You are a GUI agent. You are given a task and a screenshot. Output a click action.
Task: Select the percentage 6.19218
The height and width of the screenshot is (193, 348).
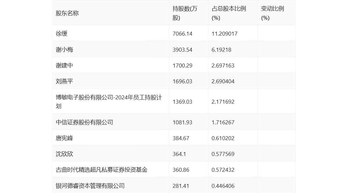pyautogui.click(x=222, y=50)
